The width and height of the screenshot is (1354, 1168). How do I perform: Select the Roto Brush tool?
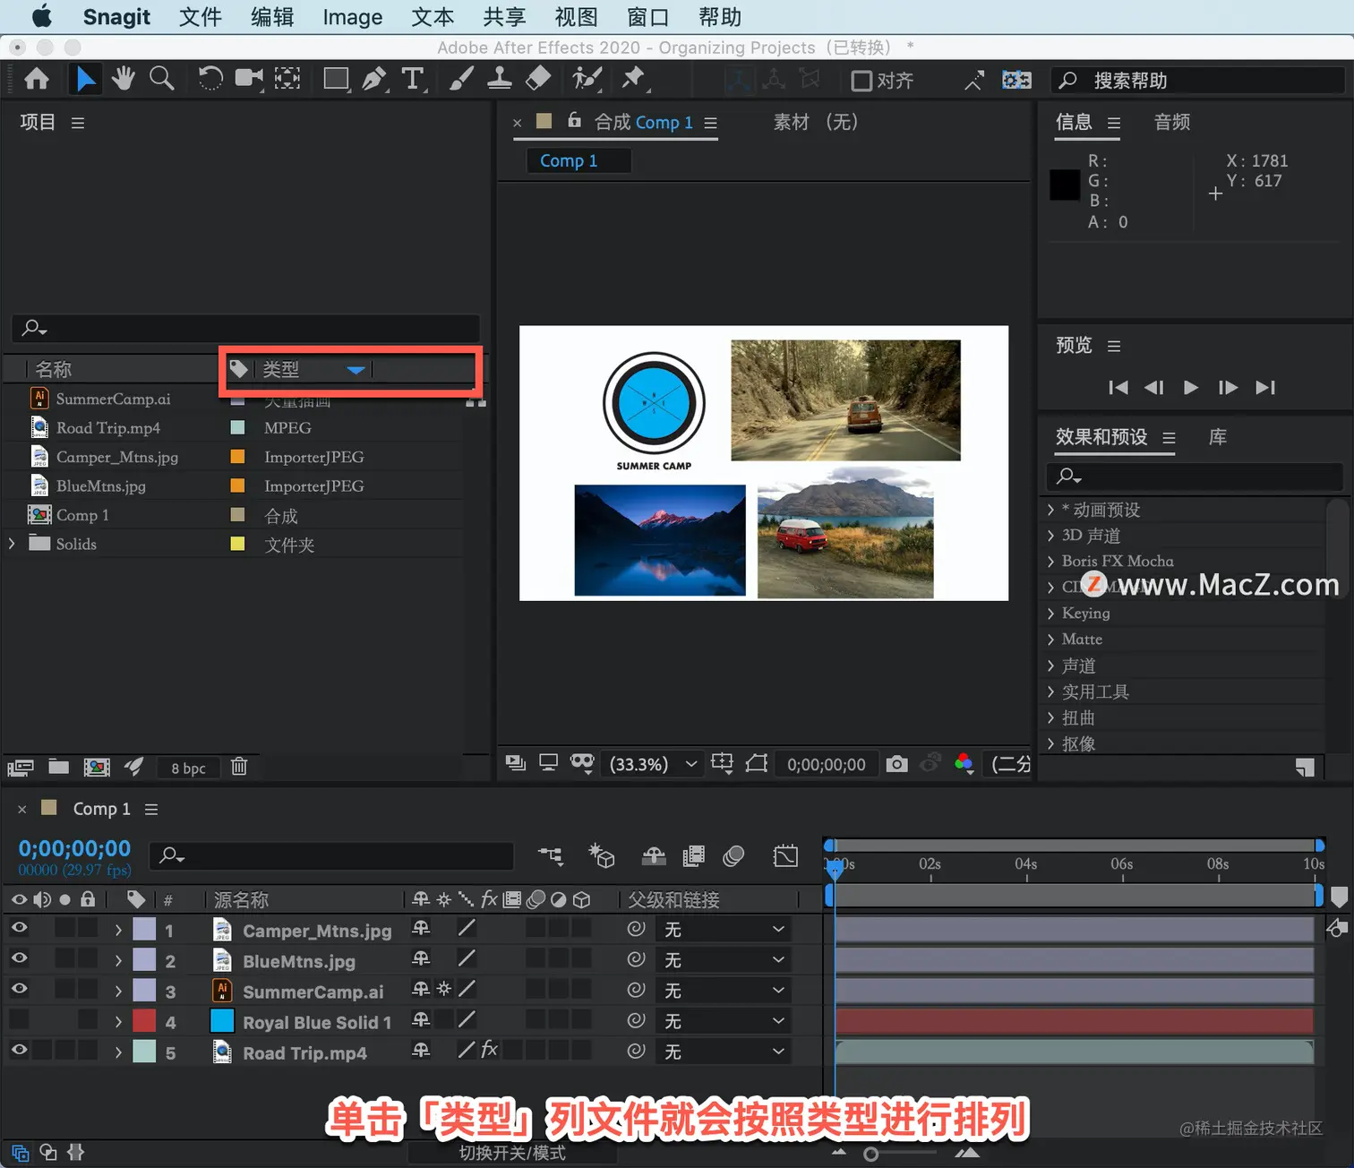tap(587, 80)
